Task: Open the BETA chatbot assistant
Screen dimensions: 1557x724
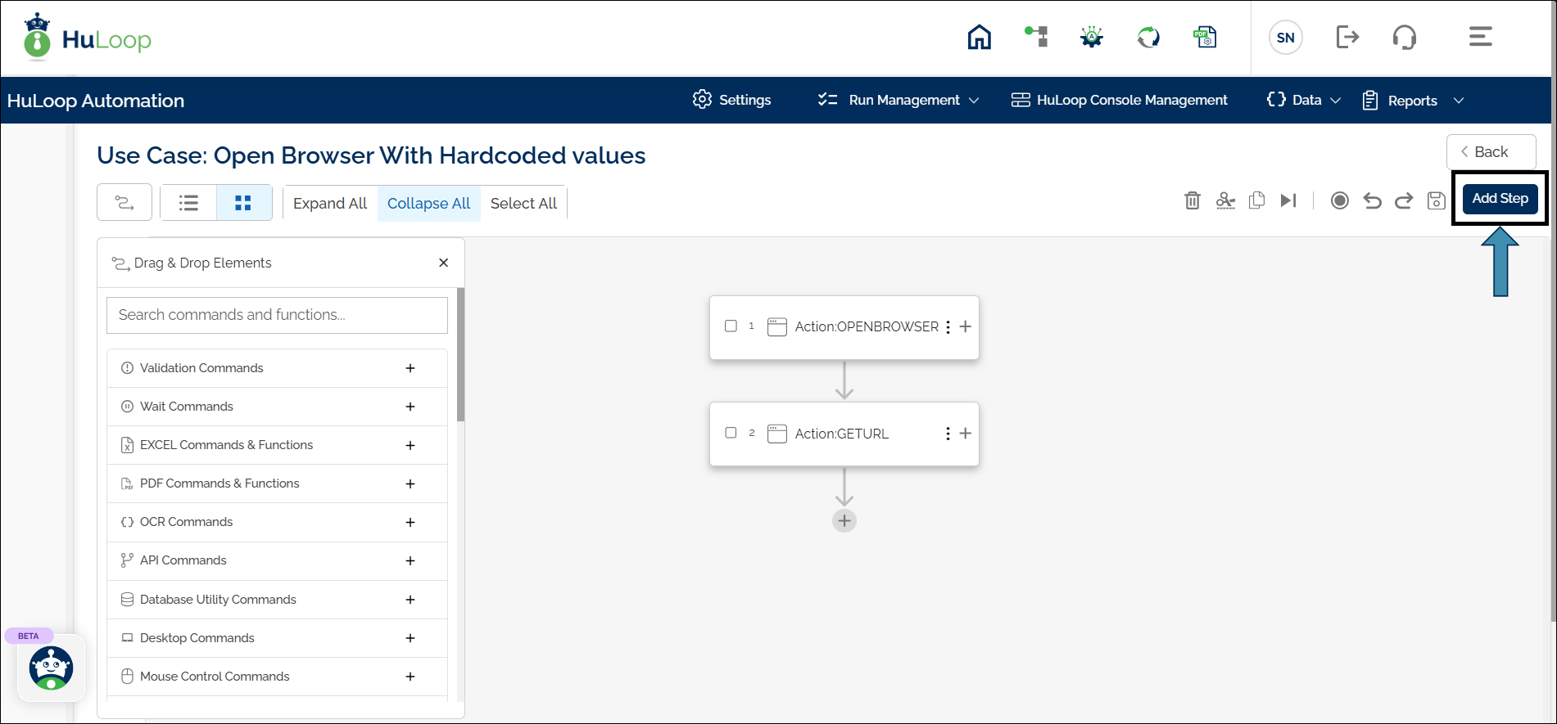Action: pyautogui.click(x=51, y=668)
